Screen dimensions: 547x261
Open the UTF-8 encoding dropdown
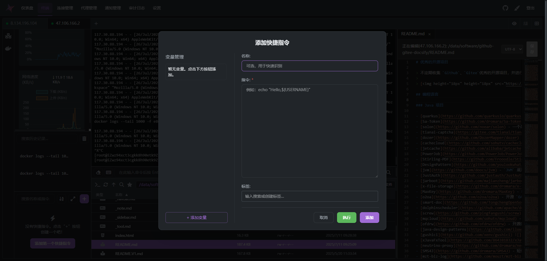pos(512,49)
